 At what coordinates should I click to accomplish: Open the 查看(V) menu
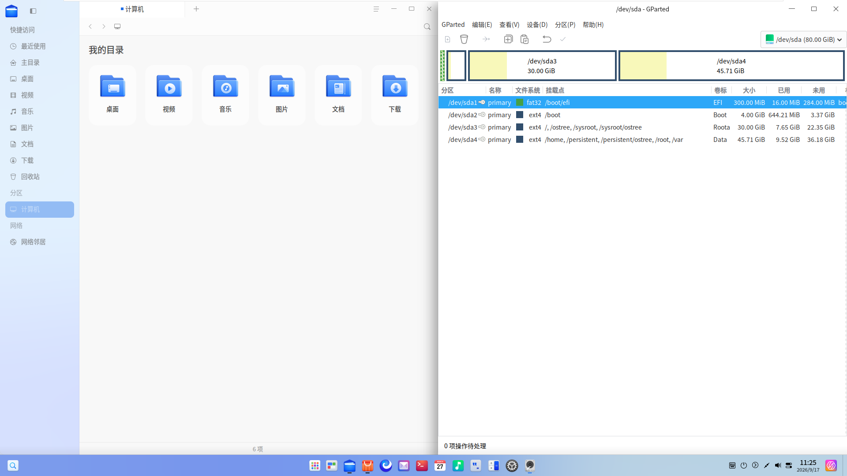(509, 25)
